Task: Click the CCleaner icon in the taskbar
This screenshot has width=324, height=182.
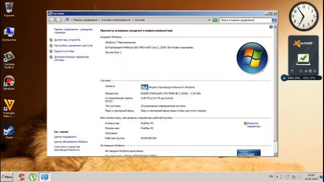Action: coord(21,177)
